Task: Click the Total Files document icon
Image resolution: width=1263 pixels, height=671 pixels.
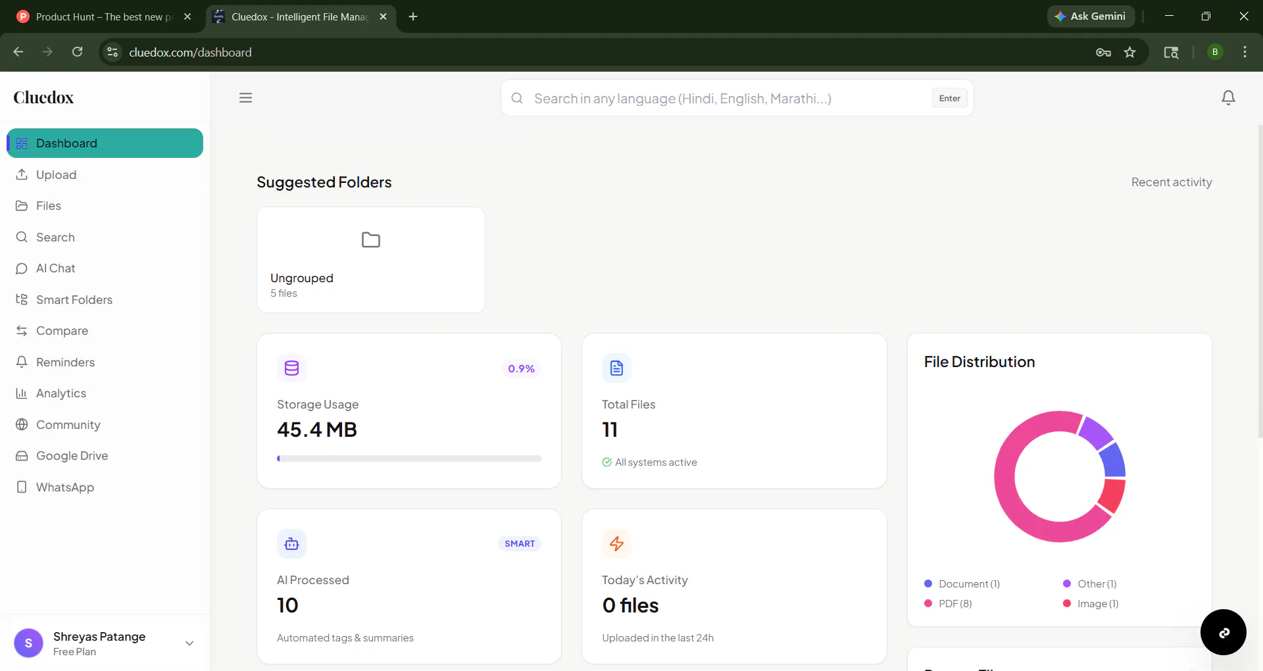Action: click(616, 368)
